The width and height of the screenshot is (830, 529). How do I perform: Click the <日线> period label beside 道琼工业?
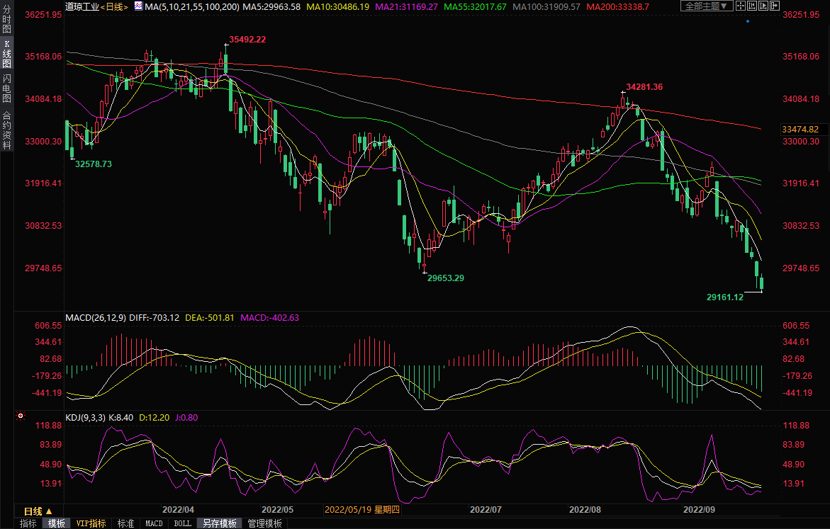tap(114, 6)
